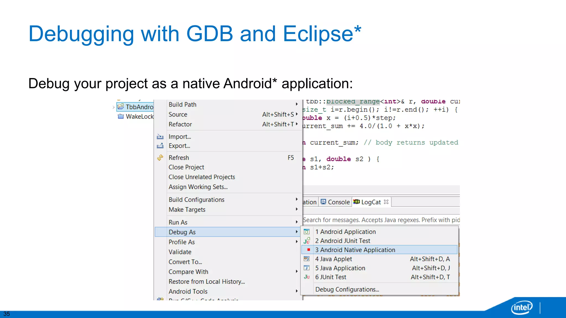This screenshot has height=318, width=566.
Task: Select 4 Java Applet
Action: click(379, 259)
